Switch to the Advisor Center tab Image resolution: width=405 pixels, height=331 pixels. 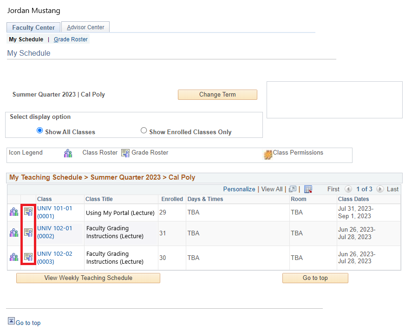coord(86,27)
